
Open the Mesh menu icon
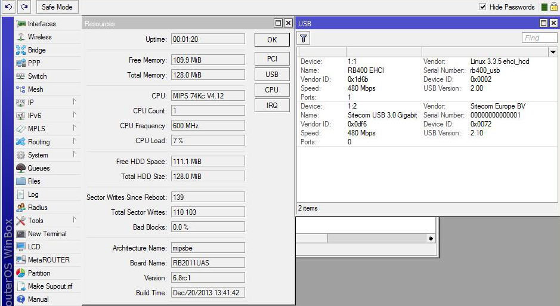21,89
